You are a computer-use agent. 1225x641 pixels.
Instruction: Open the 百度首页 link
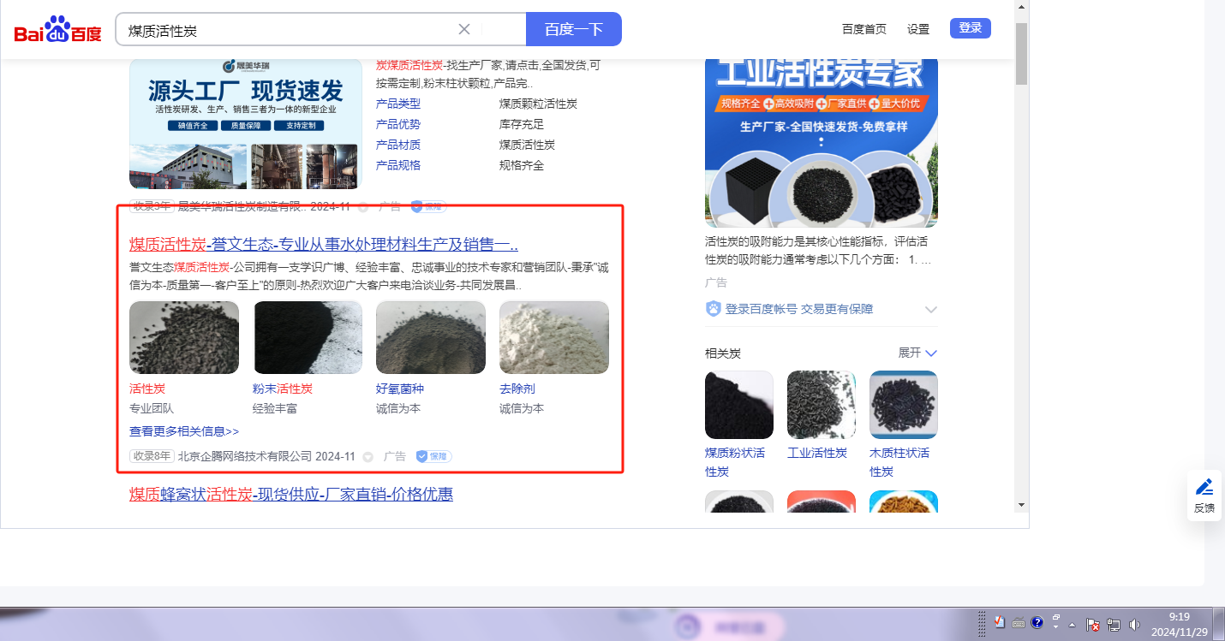click(x=864, y=29)
